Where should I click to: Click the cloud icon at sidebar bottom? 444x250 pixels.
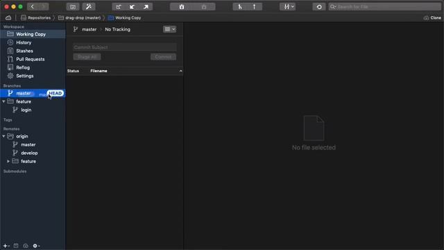[x=26, y=246]
